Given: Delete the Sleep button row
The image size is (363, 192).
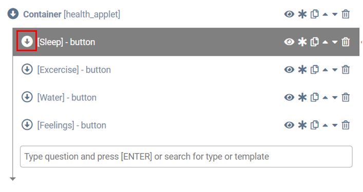Looking at the screenshot, I should tap(346, 42).
